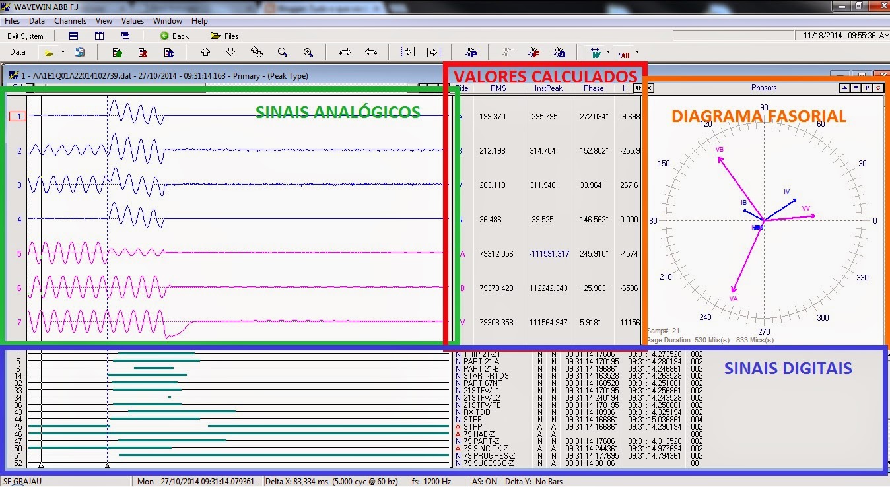Click the move up arrow icon
Image resolution: width=890 pixels, height=487 pixels.
tap(205, 52)
